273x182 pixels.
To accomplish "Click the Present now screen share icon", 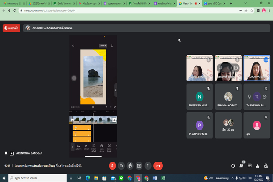I will 139,166.
